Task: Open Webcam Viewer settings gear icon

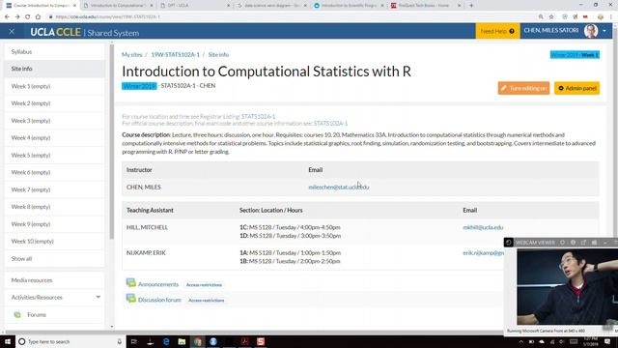Action: click(562, 243)
